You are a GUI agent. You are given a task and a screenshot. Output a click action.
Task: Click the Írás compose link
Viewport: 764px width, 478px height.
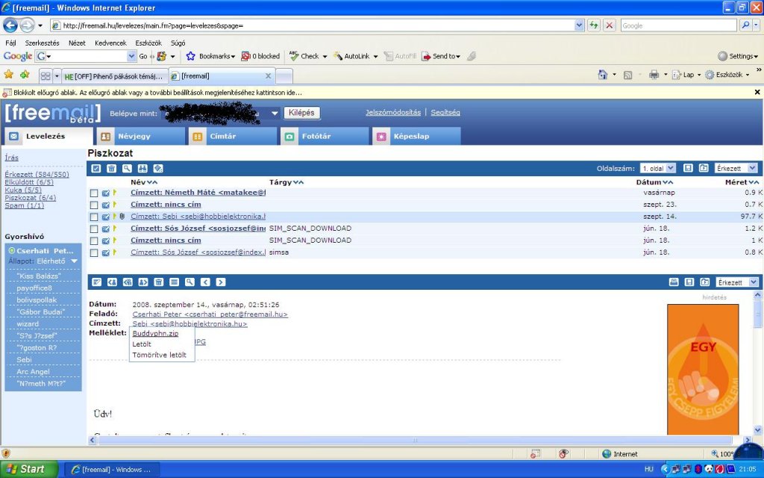point(12,158)
